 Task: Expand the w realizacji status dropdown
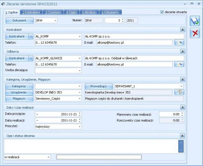coord(49,157)
